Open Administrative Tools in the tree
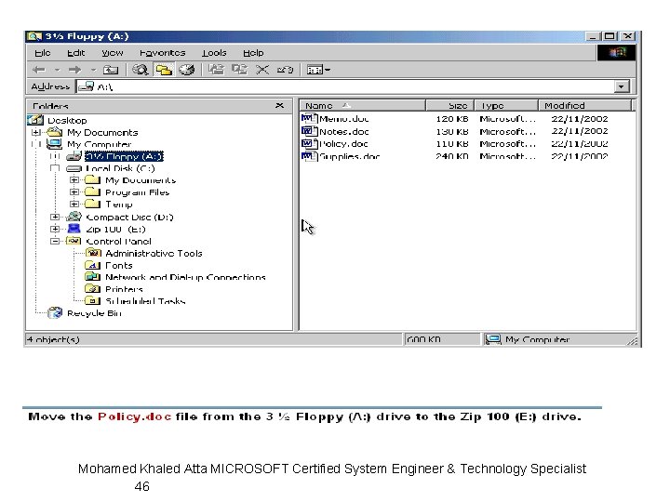Screen dimensions: 670x502 (x=154, y=254)
